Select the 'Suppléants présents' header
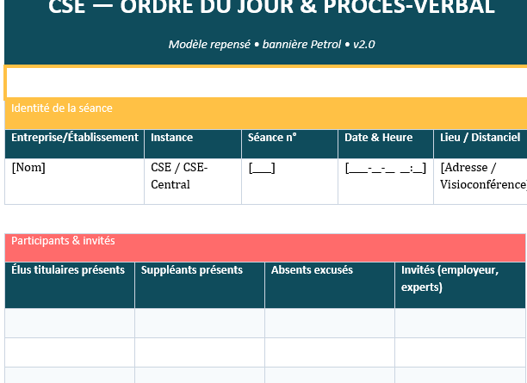The width and height of the screenshot is (527, 383). (200, 285)
